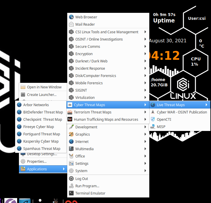Image resolution: width=211 pixels, height=203 pixels.
Task: Click the Incident Response icon
Action: [71, 68]
